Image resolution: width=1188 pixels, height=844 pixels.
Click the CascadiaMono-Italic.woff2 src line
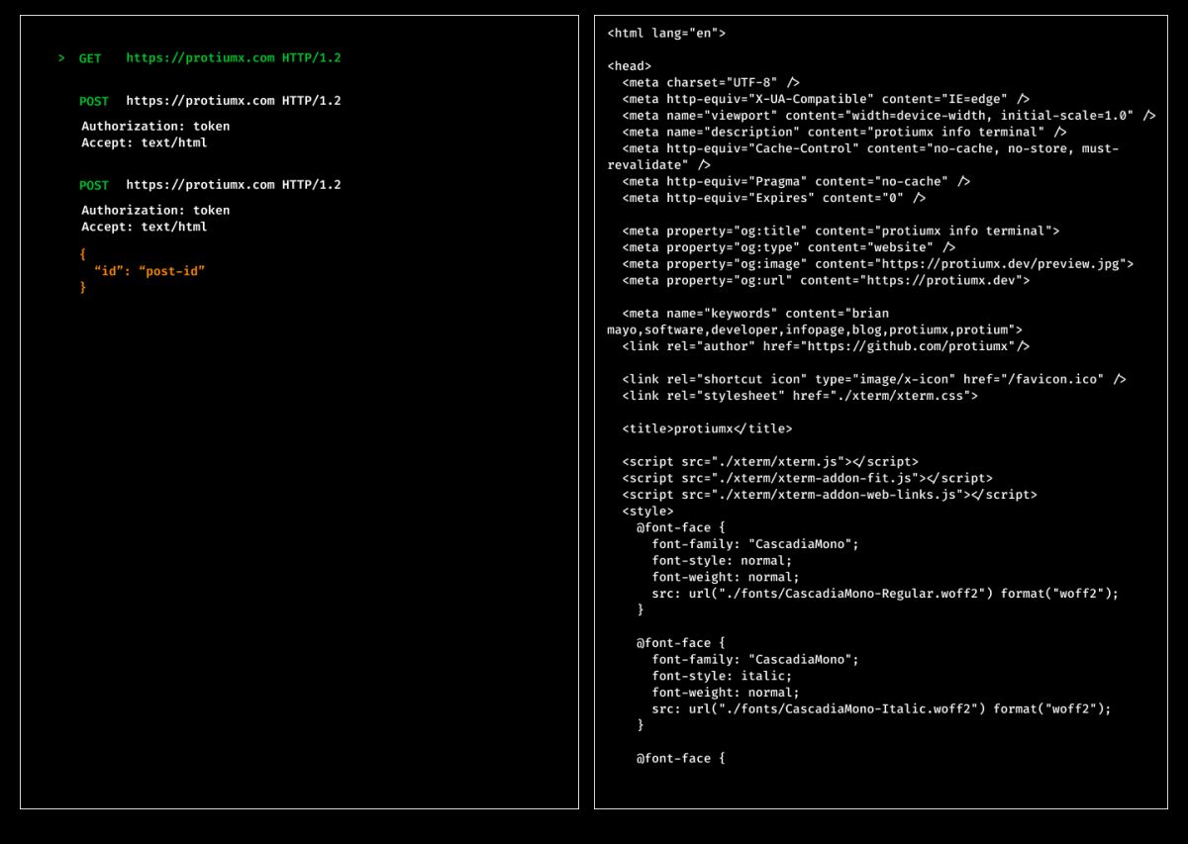point(881,709)
